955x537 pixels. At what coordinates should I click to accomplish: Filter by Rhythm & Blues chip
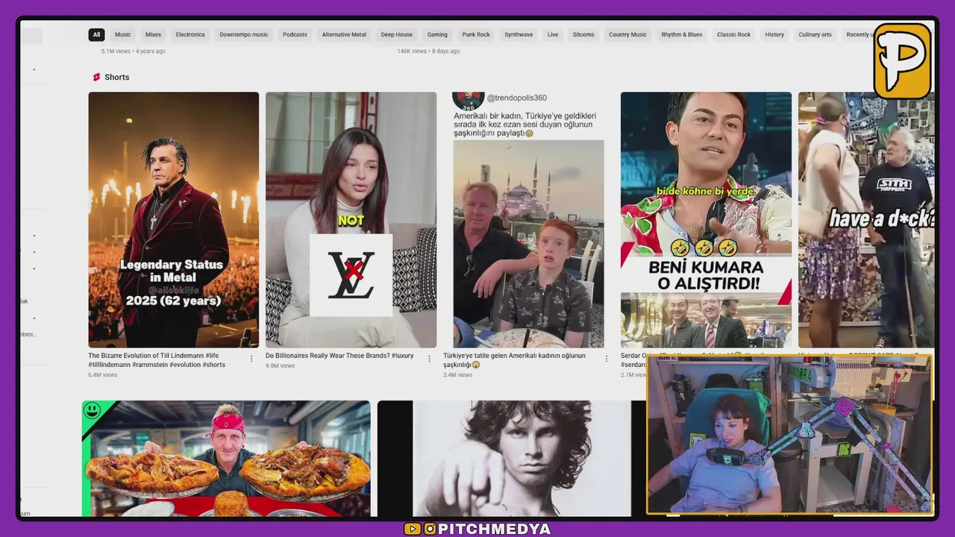[682, 34]
